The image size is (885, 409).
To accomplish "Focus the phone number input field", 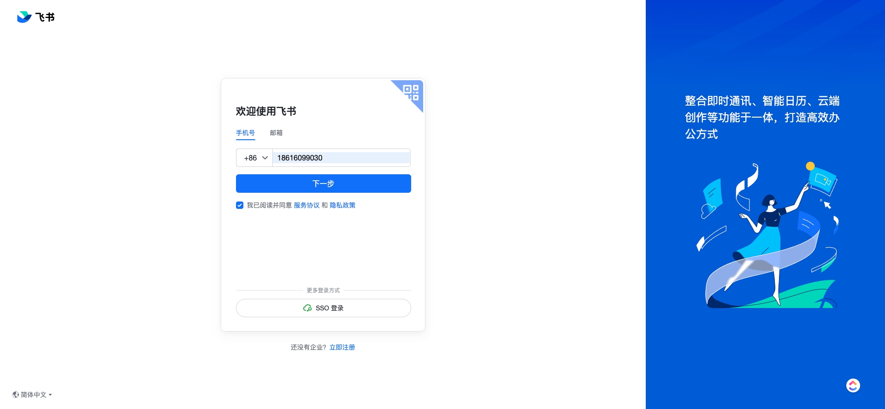I will coord(342,158).
